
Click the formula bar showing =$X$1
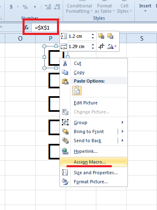(44, 28)
